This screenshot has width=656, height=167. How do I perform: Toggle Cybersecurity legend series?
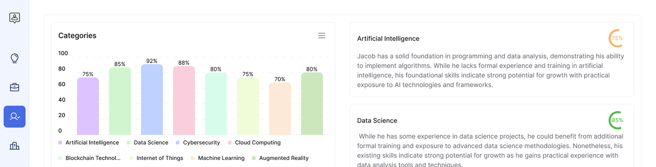point(201,142)
